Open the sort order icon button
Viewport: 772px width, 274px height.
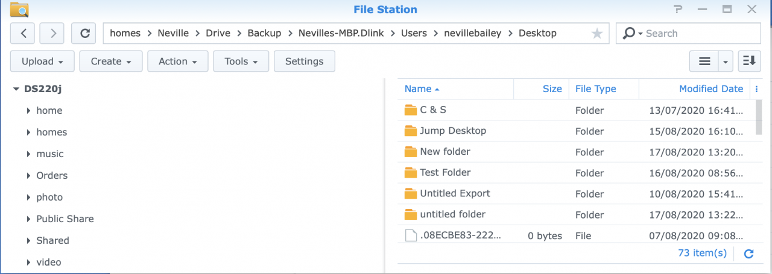coord(749,61)
